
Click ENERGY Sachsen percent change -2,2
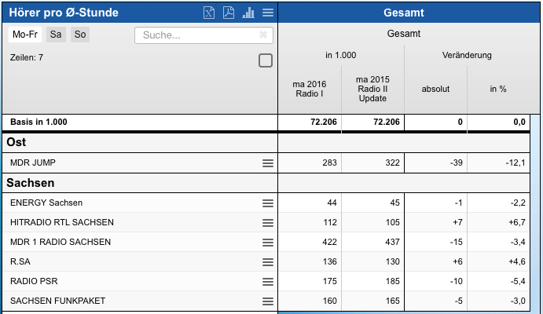click(518, 203)
